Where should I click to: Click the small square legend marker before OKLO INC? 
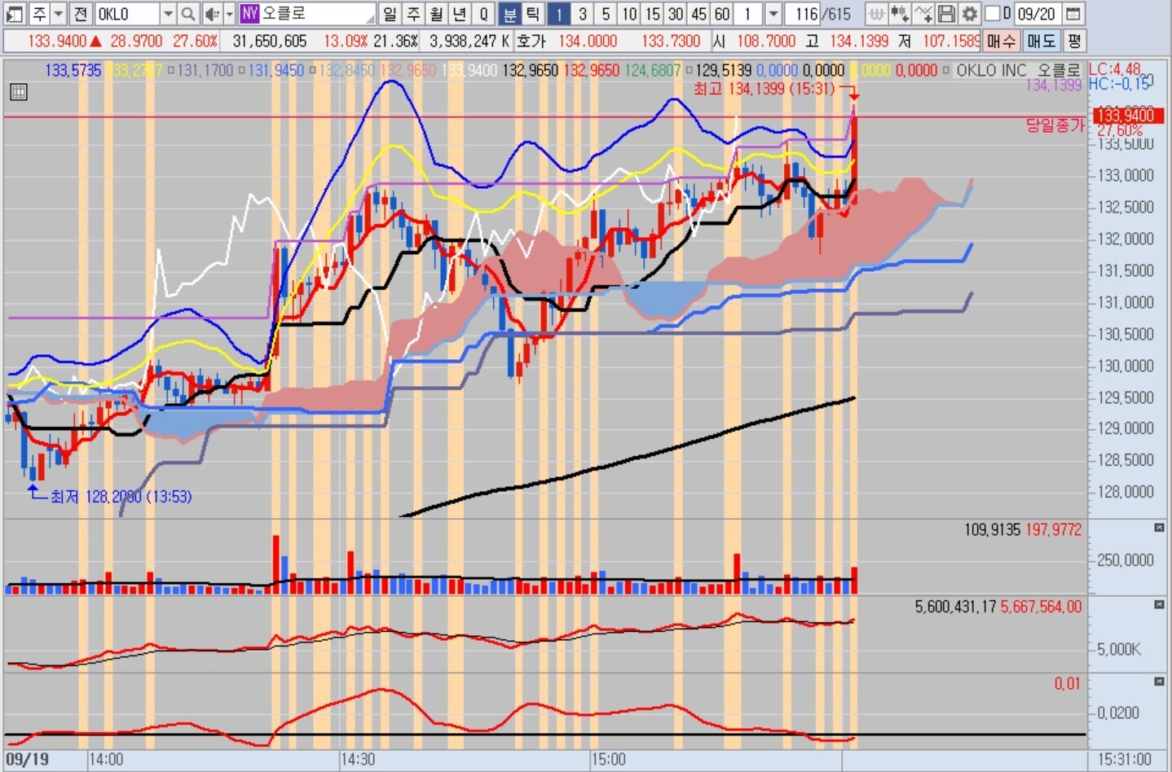tap(946, 71)
